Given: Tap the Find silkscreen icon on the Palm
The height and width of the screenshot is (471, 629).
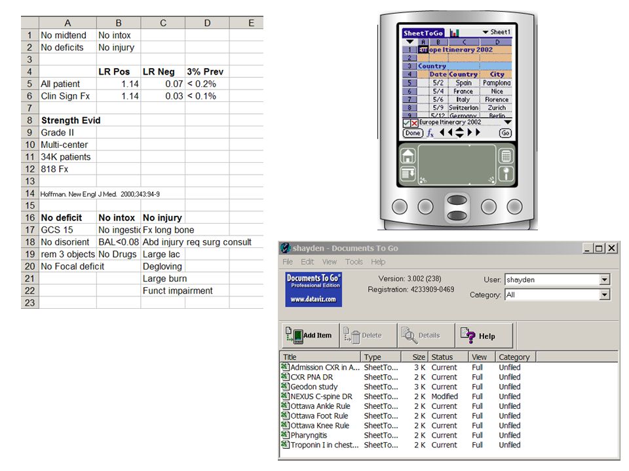Looking at the screenshot, I should 506,174.
